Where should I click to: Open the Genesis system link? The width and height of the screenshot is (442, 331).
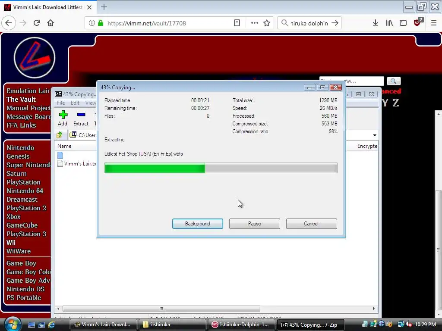(18, 156)
